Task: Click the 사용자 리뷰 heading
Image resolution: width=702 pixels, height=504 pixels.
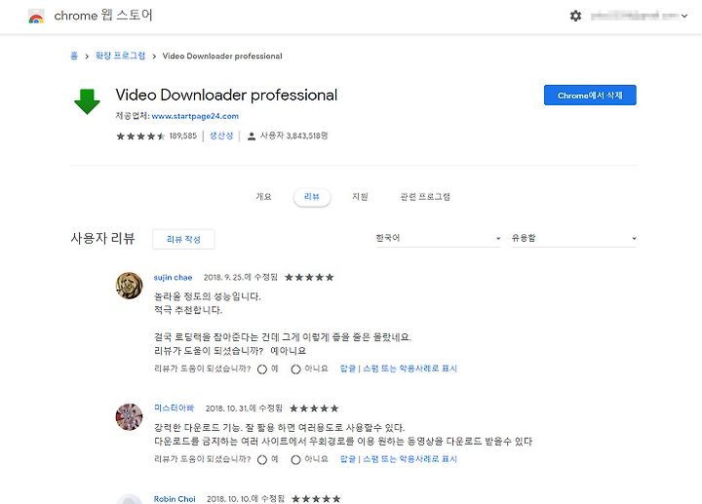Action: [x=102, y=238]
